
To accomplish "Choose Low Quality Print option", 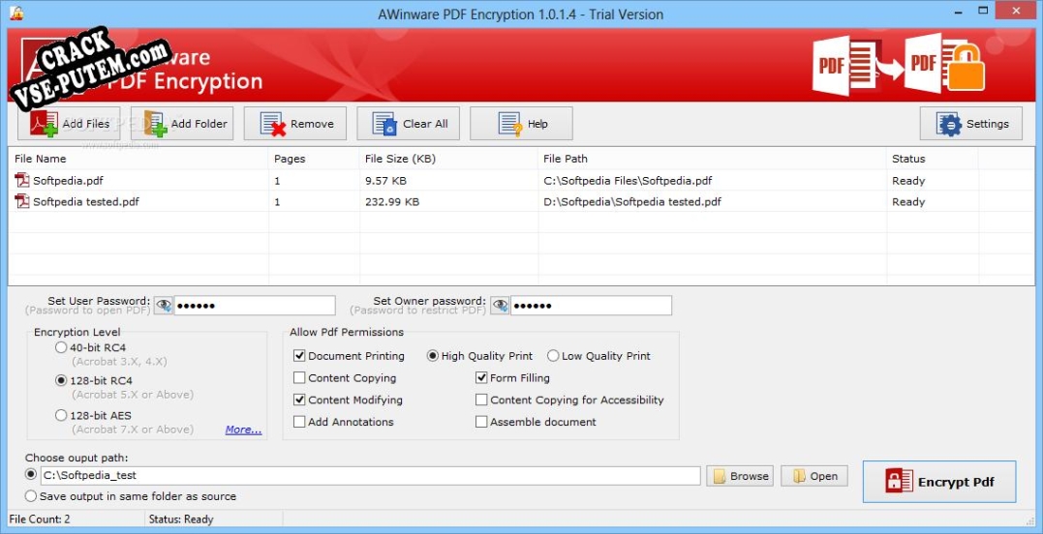I will pyautogui.click(x=553, y=356).
